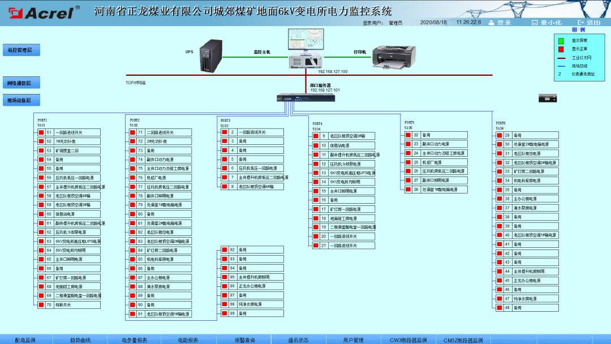Click the 现场设备层 button
This screenshot has height=344, width=611.
click(x=21, y=100)
